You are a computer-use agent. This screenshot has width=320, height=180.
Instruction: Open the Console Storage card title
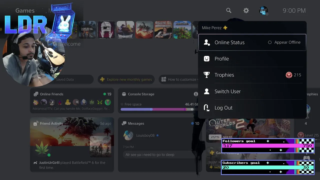pyautogui.click(x=141, y=94)
